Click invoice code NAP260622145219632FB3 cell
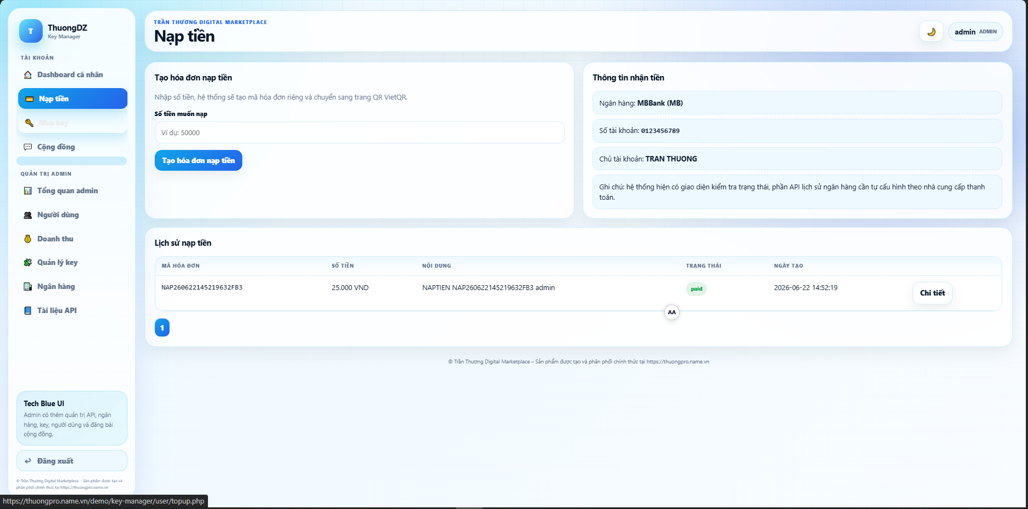 pyautogui.click(x=202, y=287)
